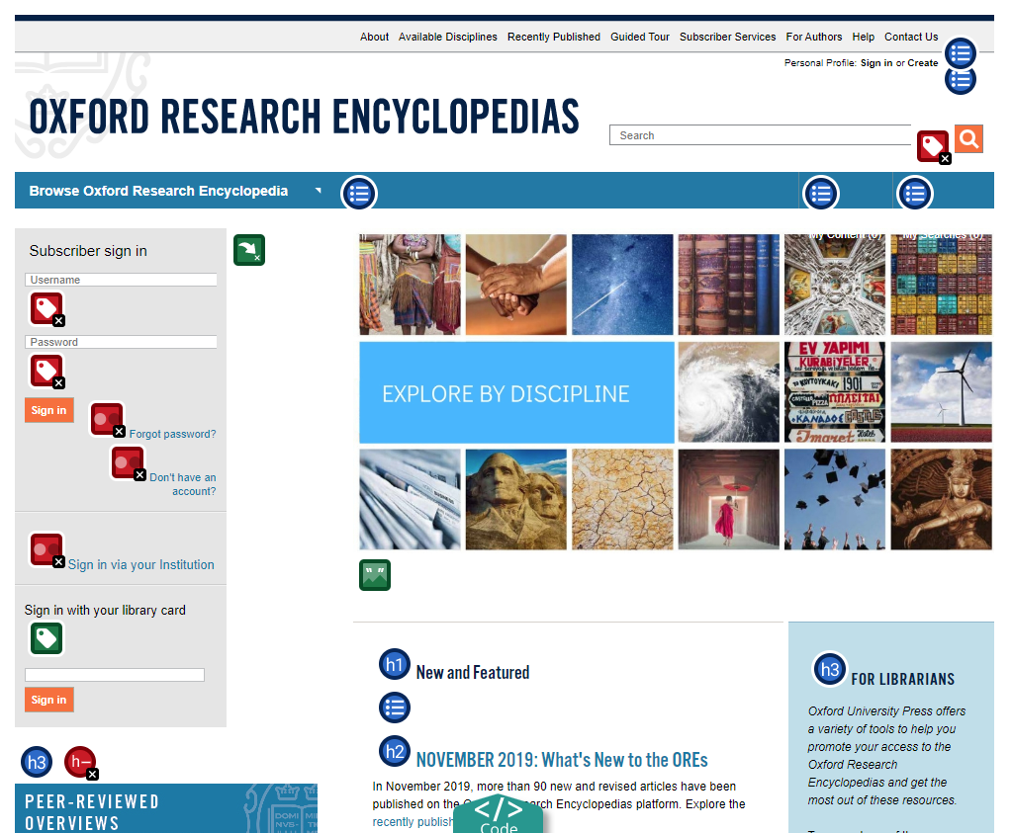The height and width of the screenshot is (833, 1012).
Task: Open the hurricane satellite image thumbnail
Action: [729, 392]
